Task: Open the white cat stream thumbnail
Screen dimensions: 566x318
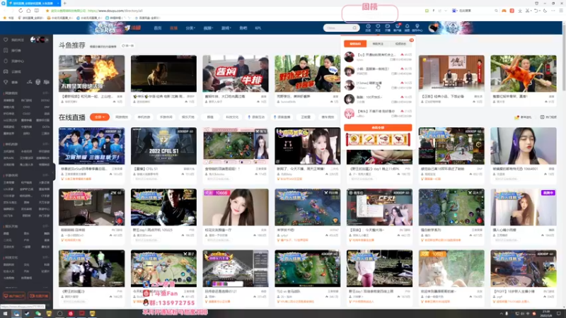Action: click(x=451, y=269)
